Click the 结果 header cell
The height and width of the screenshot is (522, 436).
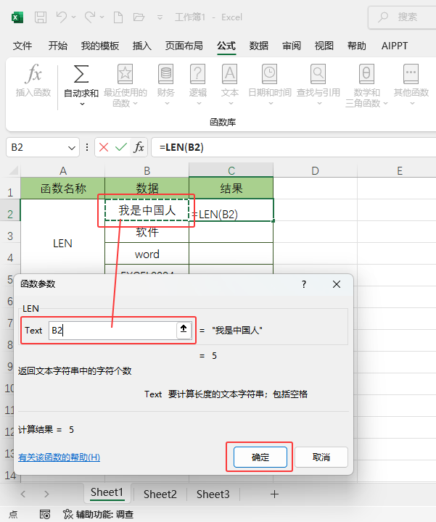[231, 188]
